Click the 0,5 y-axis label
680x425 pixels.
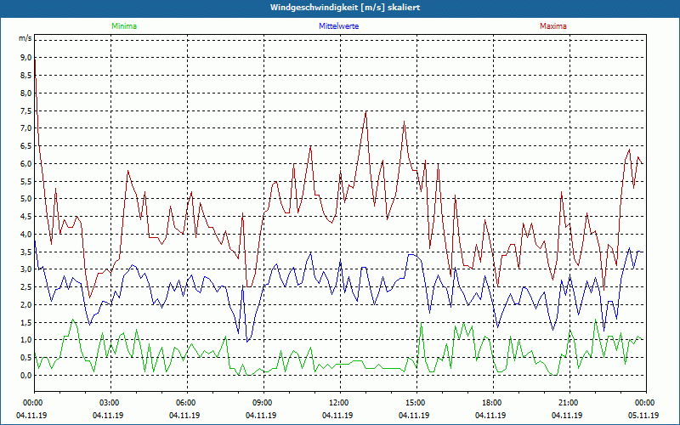[26, 357]
